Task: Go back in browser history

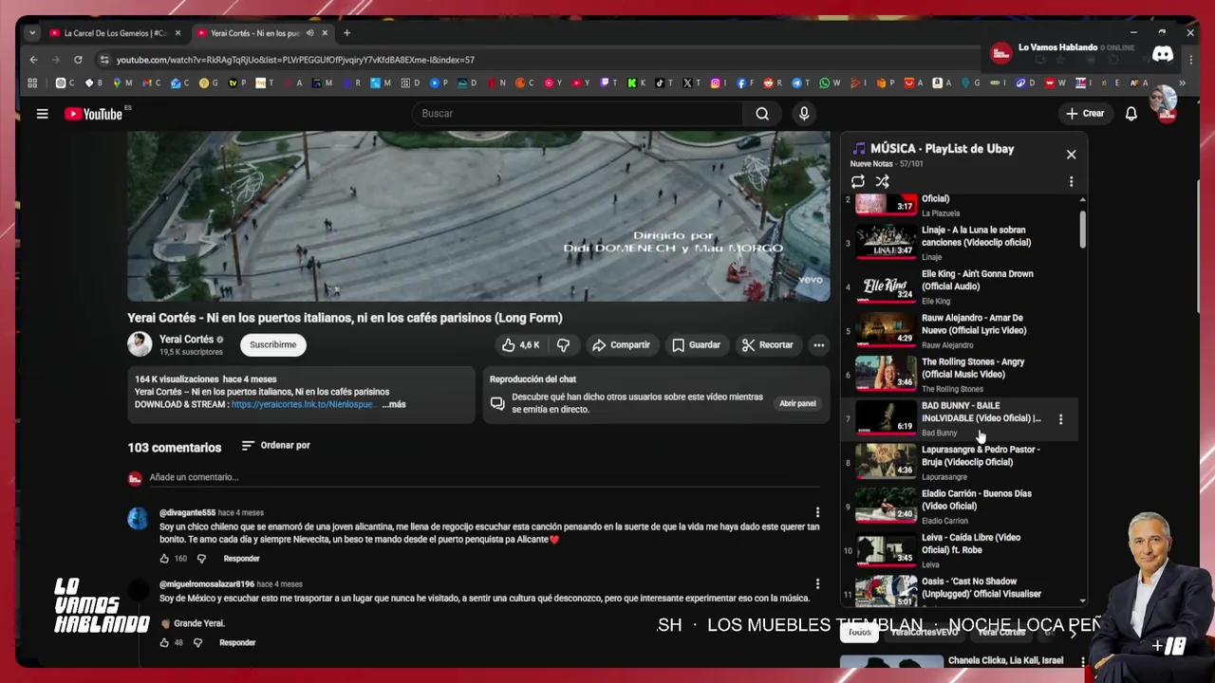Action: pyautogui.click(x=33, y=60)
